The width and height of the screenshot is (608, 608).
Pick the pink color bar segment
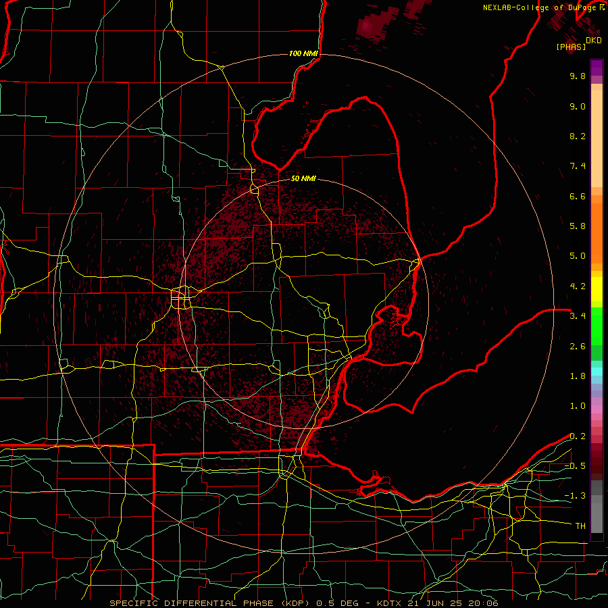click(597, 409)
